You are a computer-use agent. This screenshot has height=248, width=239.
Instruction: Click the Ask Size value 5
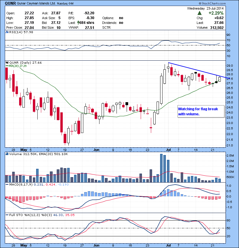coord(59,18)
